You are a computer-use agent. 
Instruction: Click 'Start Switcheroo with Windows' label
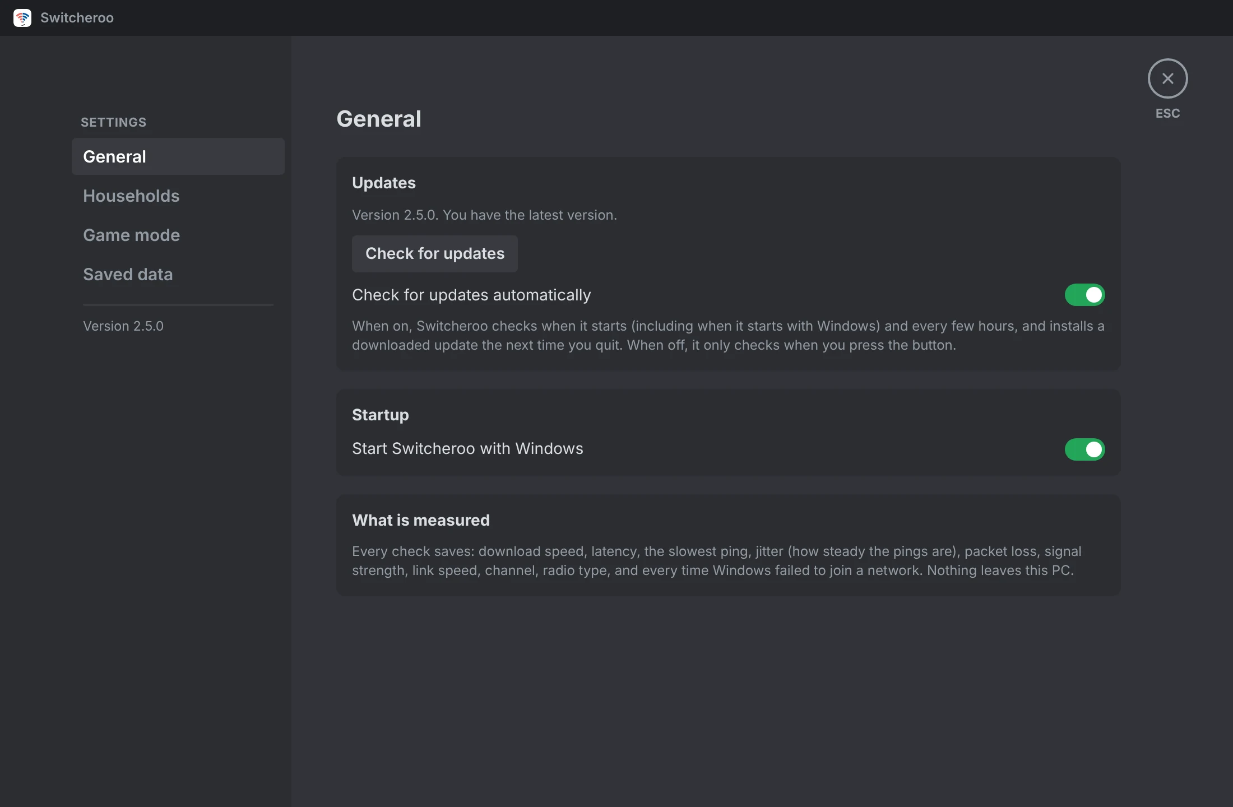467,448
